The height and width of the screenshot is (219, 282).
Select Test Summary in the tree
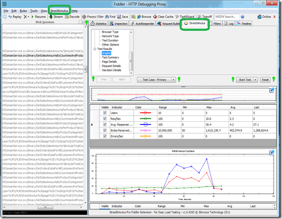point(111,57)
